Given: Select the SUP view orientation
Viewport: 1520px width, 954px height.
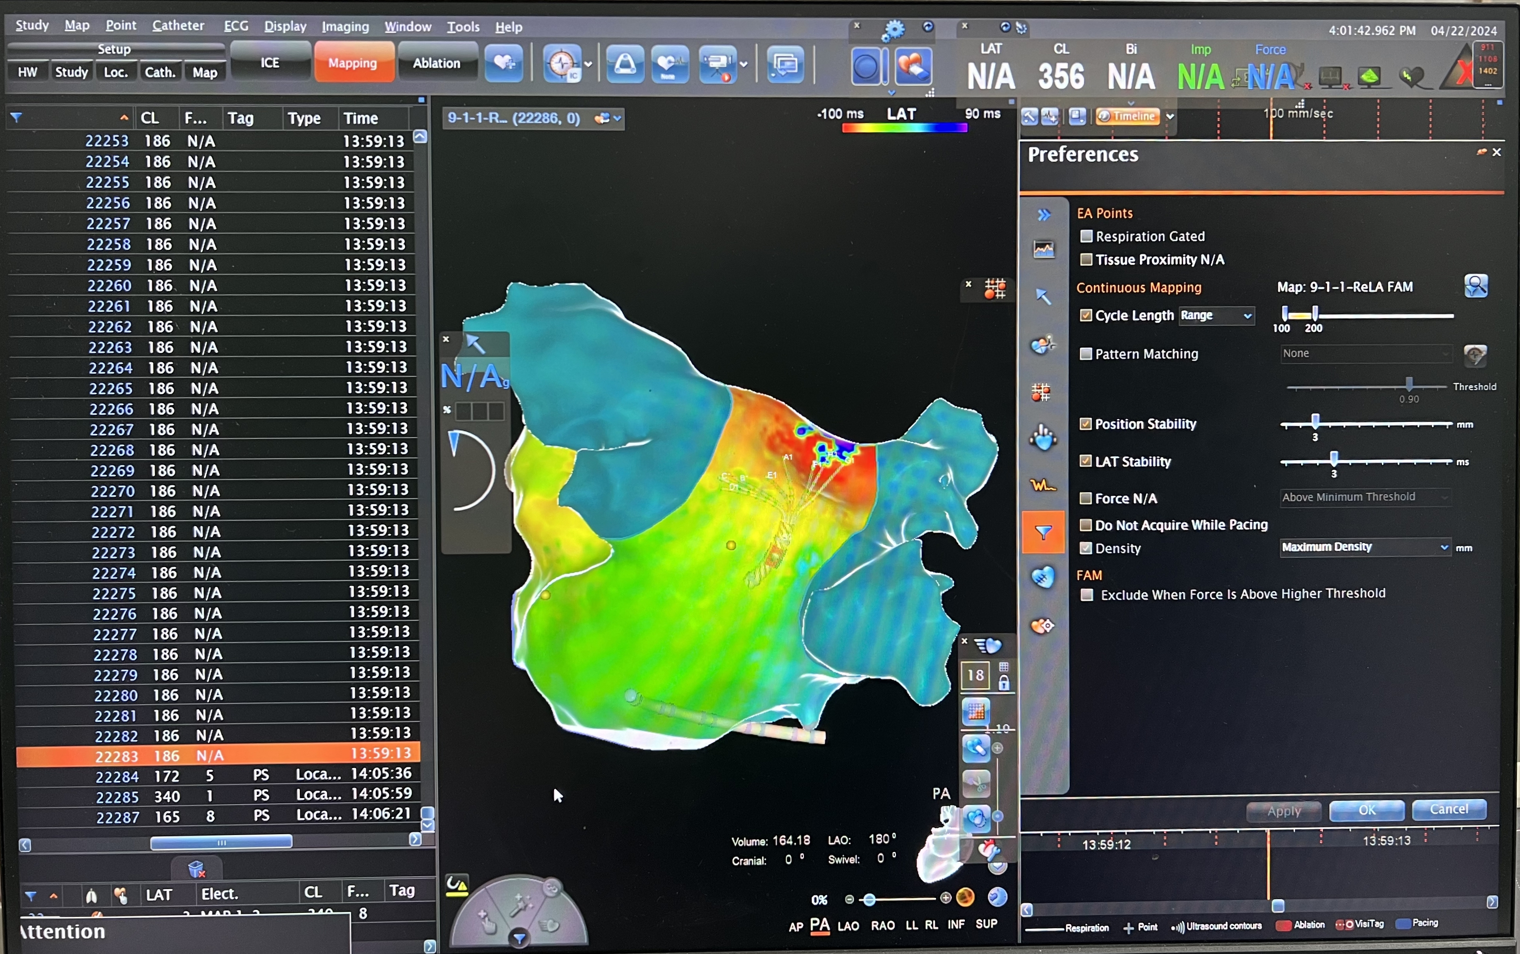Looking at the screenshot, I should click(x=986, y=924).
